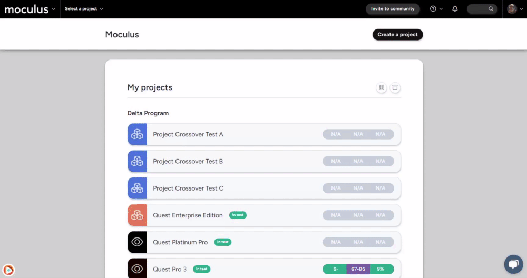Click the purple 67-85 score segment

(x=358, y=269)
